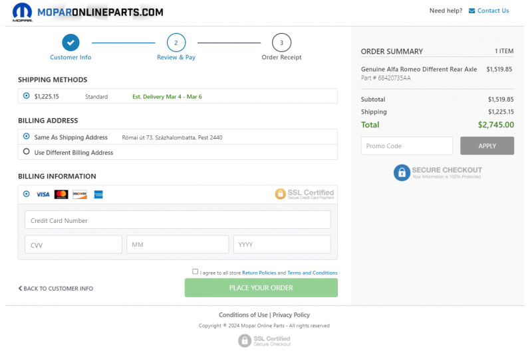Click the step 3 circle
The height and width of the screenshot is (355, 532).
(281, 42)
